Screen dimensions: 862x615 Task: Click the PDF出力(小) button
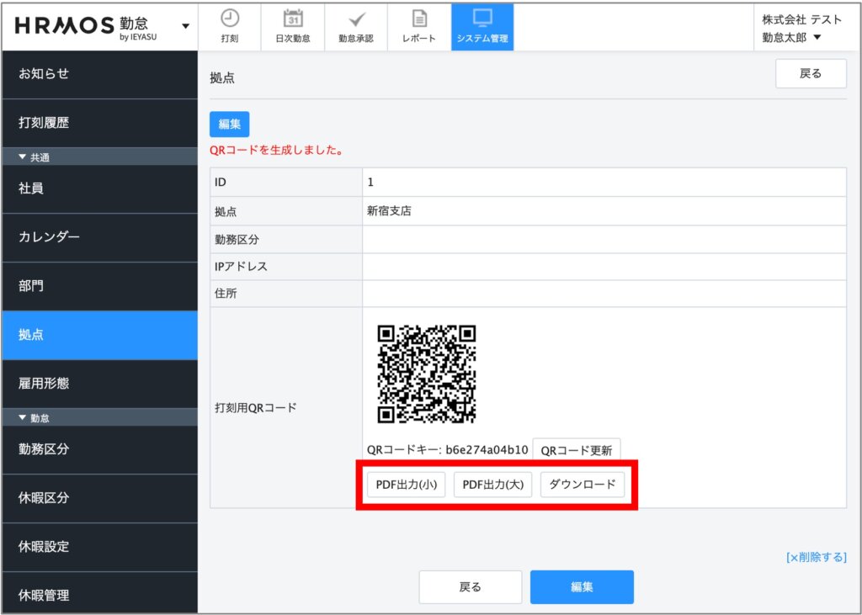[x=407, y=485]
